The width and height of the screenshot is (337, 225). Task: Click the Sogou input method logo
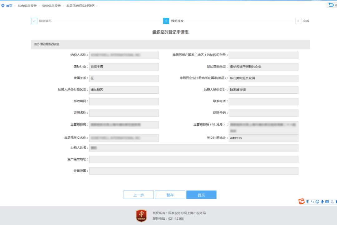coord(301,202)
